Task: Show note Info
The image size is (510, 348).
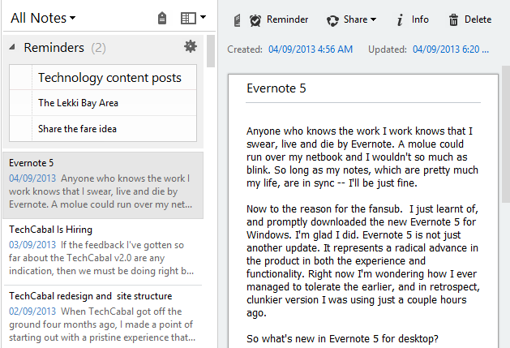Action: (x=414, y=19)
